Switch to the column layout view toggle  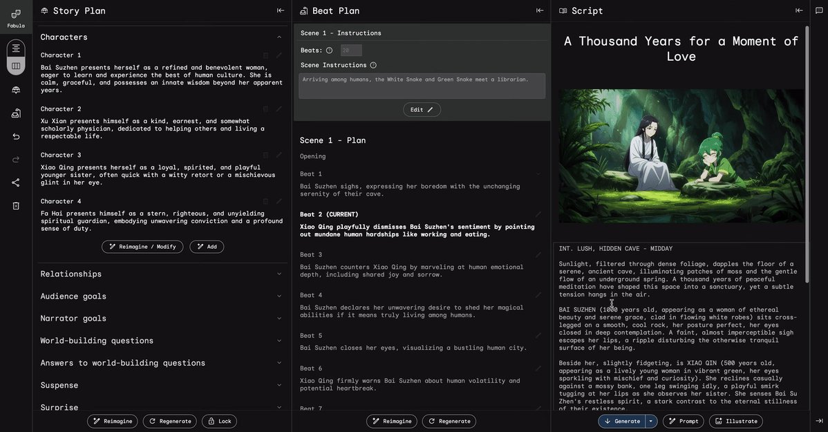click(16, 66)
